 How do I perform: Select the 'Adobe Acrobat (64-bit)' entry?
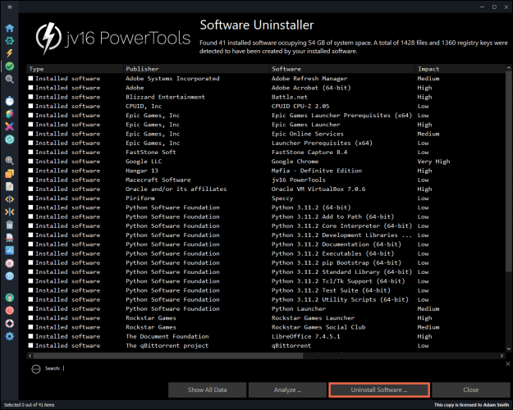coord(311,88)
